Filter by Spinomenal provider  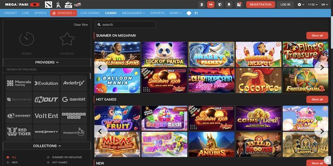(x=19, y=99)
